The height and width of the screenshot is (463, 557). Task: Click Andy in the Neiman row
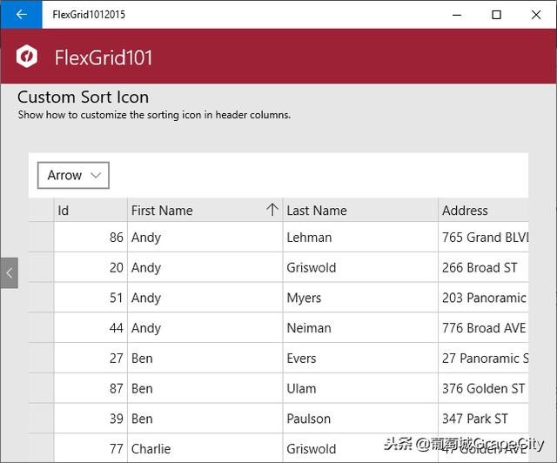coord(205,327)
